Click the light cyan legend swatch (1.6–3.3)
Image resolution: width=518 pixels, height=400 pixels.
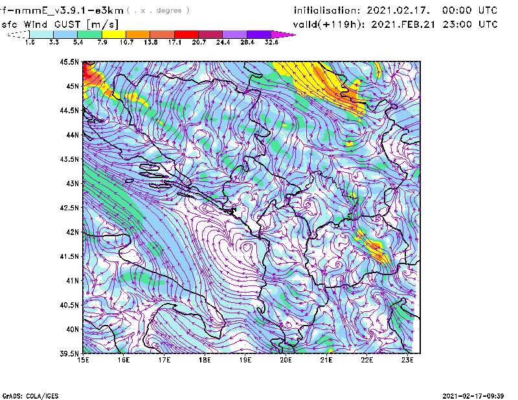tap(41, 34)
